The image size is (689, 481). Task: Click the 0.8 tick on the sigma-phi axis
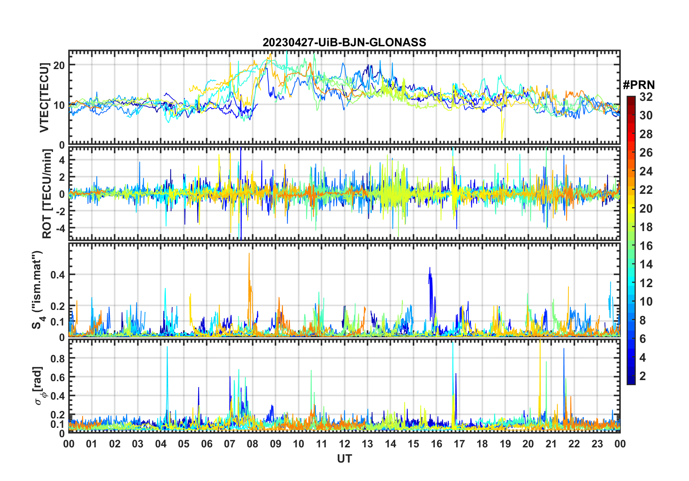(x=58, y=358)
